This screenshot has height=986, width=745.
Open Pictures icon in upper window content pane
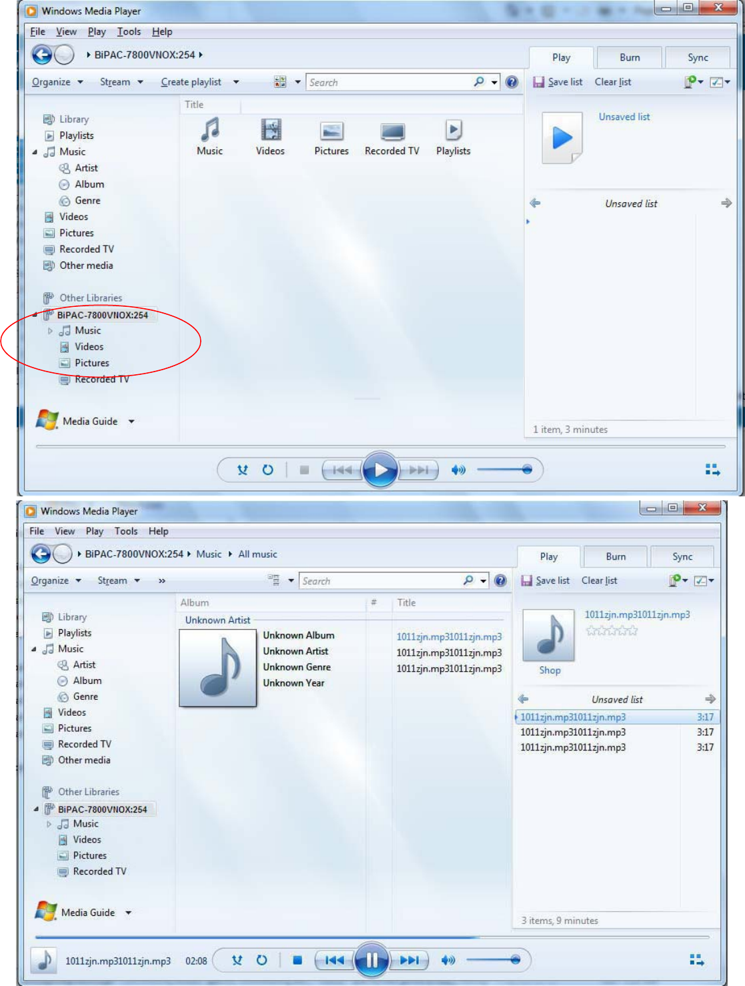(x=331, y=138)
